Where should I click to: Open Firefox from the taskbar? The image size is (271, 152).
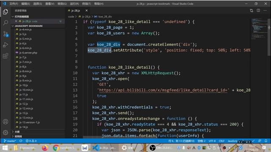point(45,148)
